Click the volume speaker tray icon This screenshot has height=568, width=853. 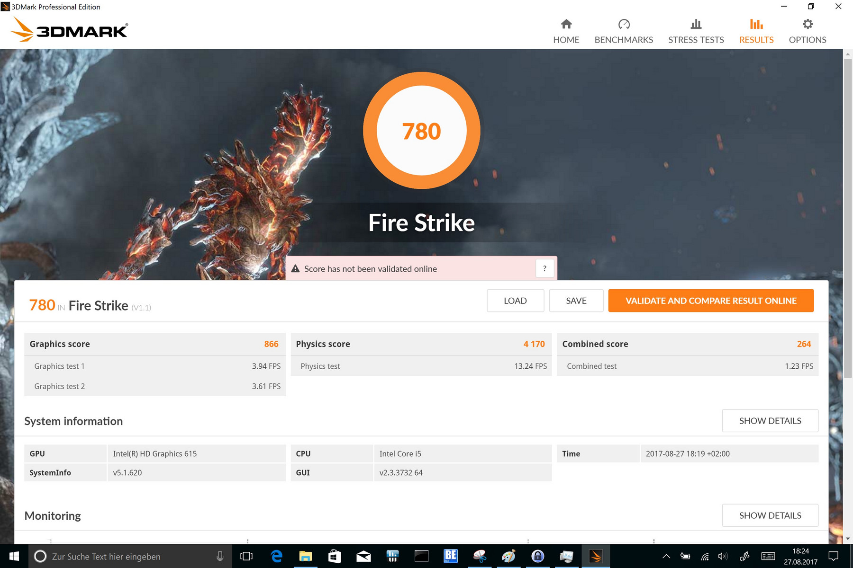click(723, 556)
